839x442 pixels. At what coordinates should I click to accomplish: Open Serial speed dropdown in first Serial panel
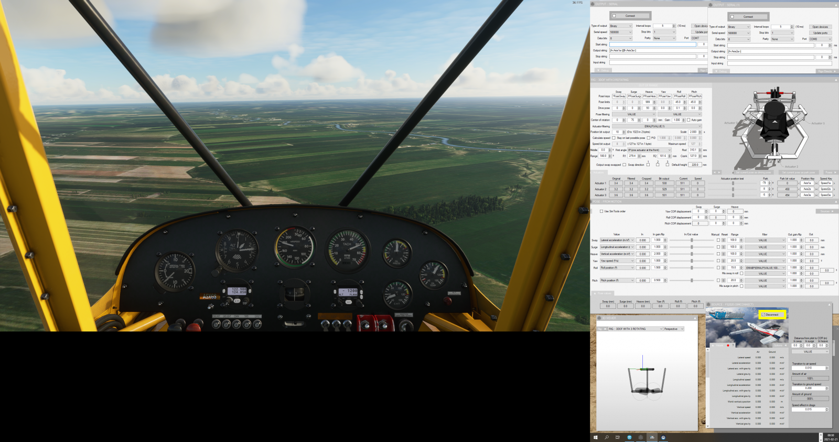(x=620, y=32)
